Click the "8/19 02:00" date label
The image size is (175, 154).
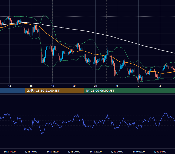point(139,151)
